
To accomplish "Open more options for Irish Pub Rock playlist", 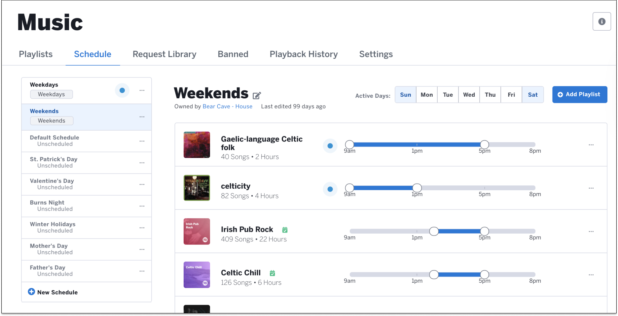I will click(591, 232).
